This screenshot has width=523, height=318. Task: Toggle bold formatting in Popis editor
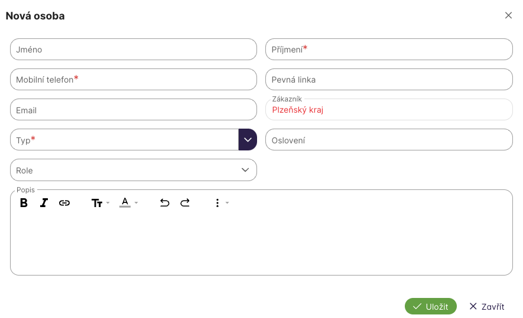pyautogui.click(x=24, y=203)
